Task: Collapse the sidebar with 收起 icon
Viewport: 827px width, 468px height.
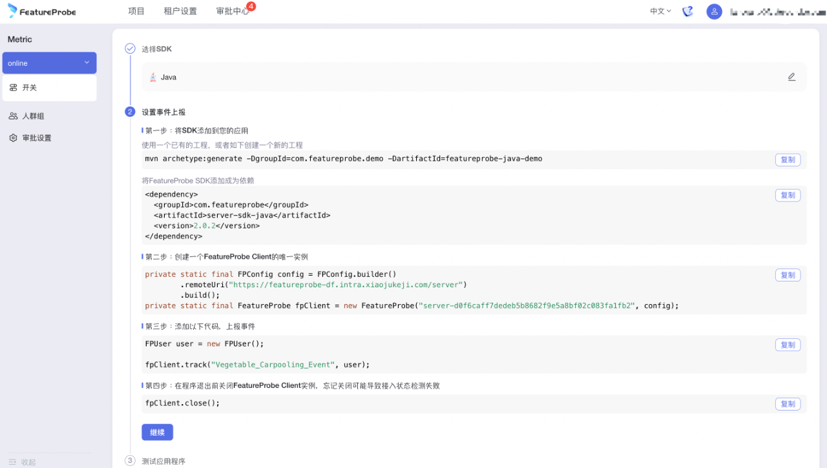Action: pyautogui.click(x=12, y=462)
